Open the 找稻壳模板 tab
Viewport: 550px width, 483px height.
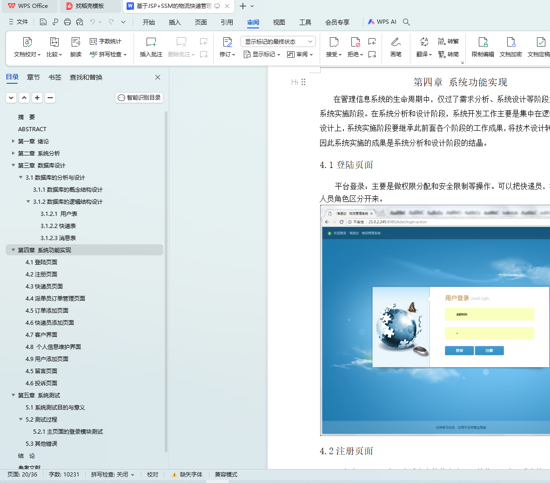pyautogui.click(x=90, y=6)
